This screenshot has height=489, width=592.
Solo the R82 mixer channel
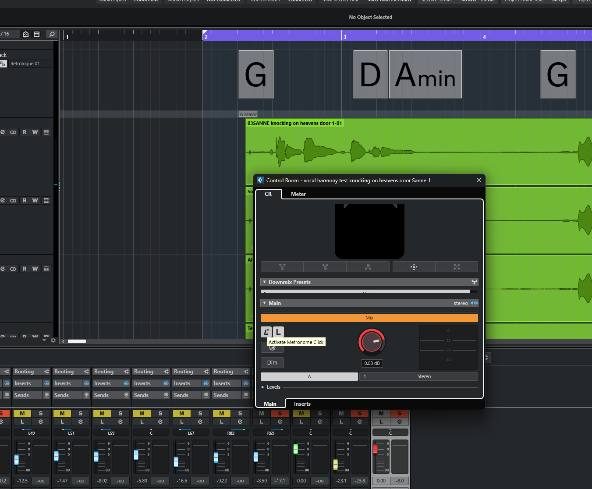click(240, 413)
